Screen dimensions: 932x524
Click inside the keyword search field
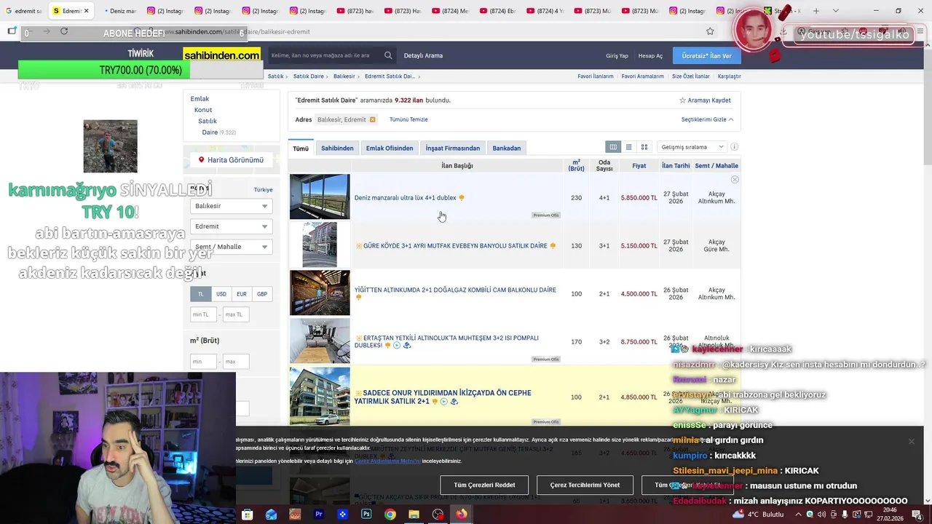(324, 55)
